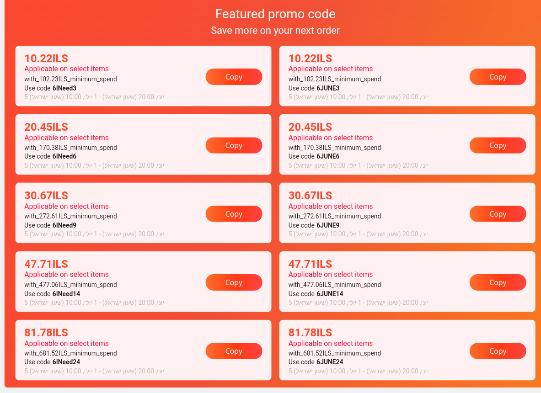Viewport: 541px width, 393px height.
Task: Copy promo code 6INeed14
Action: (234, 282)
